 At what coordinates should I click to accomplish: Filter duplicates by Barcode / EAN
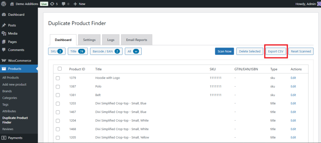click(106, 51)
